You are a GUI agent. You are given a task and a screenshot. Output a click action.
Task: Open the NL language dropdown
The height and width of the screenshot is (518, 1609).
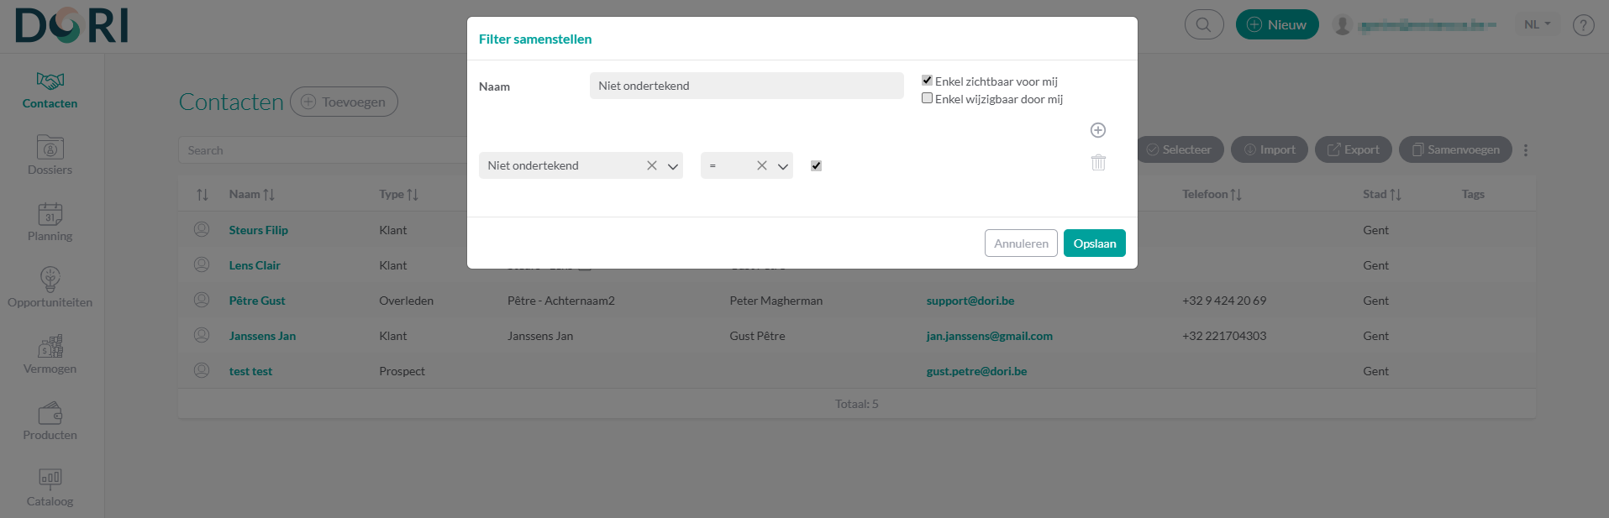(1537, 24)
